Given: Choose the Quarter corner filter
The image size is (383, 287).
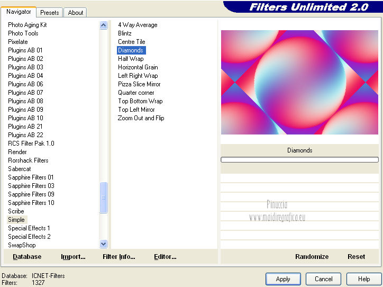Looking at the screenshot, I should (136, 93).
